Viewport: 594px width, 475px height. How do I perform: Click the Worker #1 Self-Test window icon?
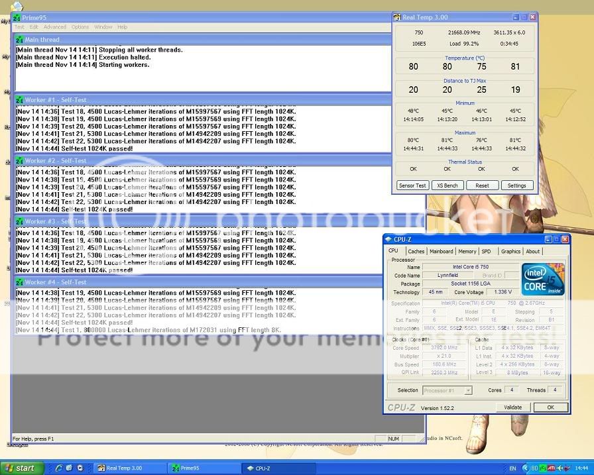coord(19,99)
